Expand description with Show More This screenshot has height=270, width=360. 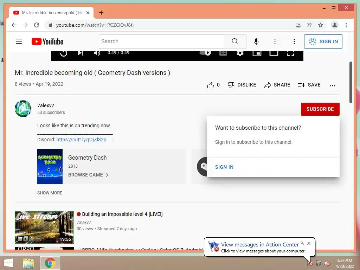[x=50, y=193]
